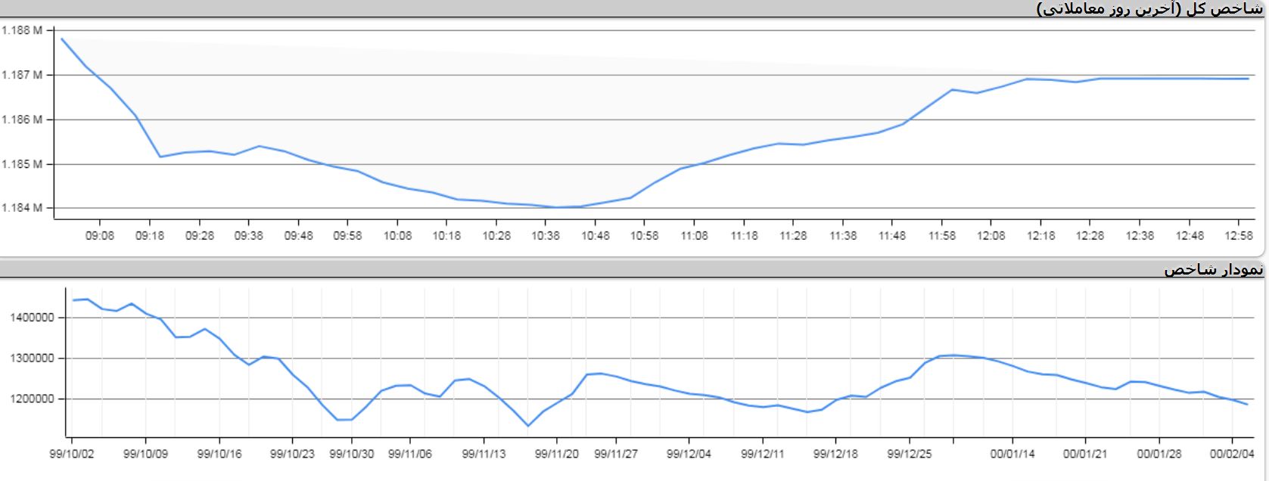Click the 99/11/20 date axis label

(557, 454)
